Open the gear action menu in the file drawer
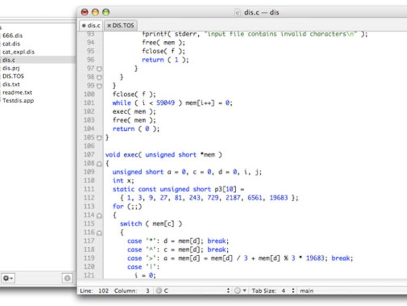 (x=7, y=278)
